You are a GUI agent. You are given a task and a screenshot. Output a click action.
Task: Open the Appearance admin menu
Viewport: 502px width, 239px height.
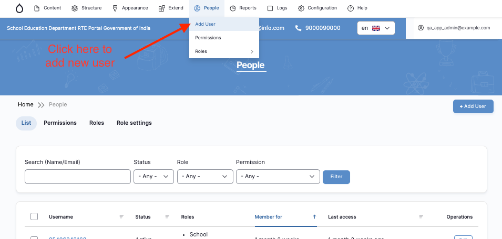pos(130,8)
